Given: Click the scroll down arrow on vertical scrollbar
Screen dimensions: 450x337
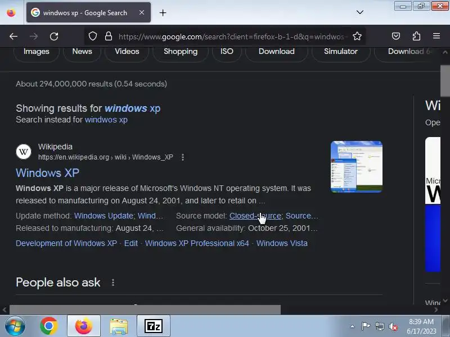Looking at the screenshot, I should [x=445, y=300].
